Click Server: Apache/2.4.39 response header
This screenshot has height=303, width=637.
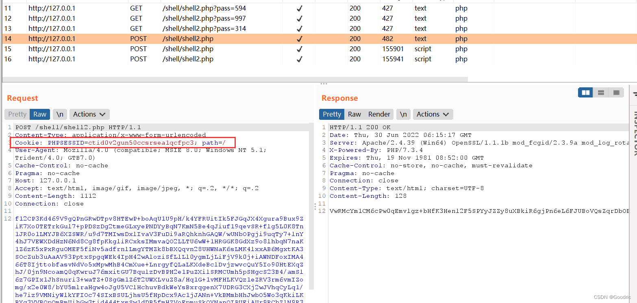pyautogui.click(x=479, y=143)
